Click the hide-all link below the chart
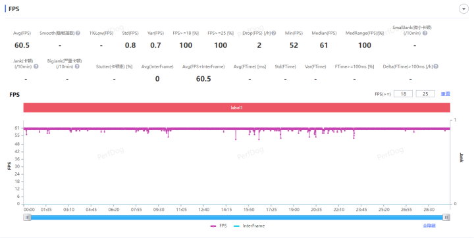 click(x=429, y=226)
